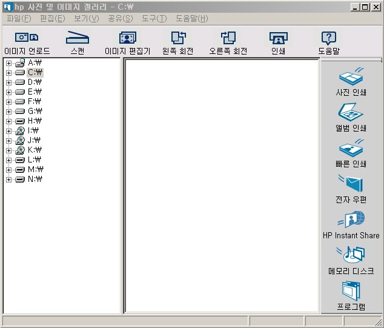Click the 이미지 언로드 toolbar icon
The width and height of the screenshot is (384, 328).
[x=27, y=38]
